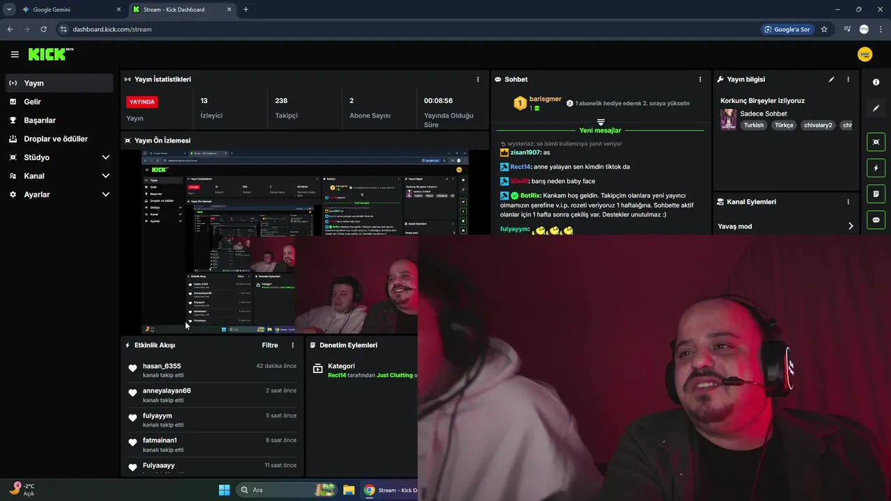Go back in browser history
This screenshot has width=891, height=501.
(10, 29)
